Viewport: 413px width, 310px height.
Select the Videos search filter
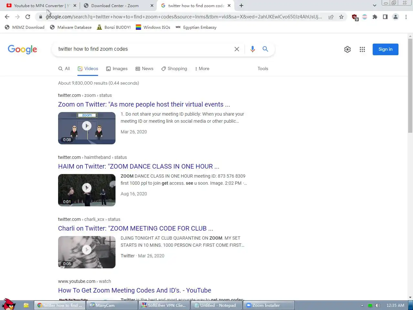[x=88, y=68]
